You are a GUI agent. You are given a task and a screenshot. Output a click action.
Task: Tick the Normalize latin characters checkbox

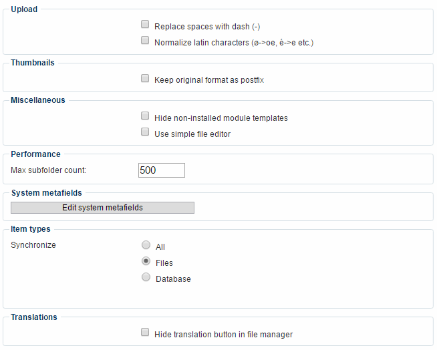(145, 41)
